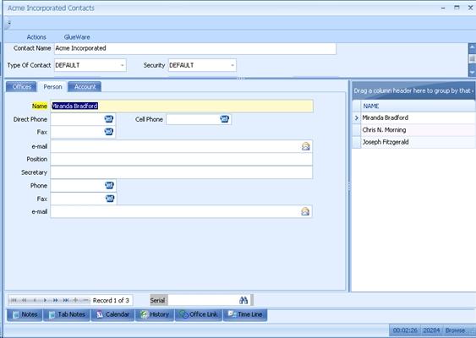Click the top panel scrollbar up arrow

pyautogui.click(x=472, y=47)
